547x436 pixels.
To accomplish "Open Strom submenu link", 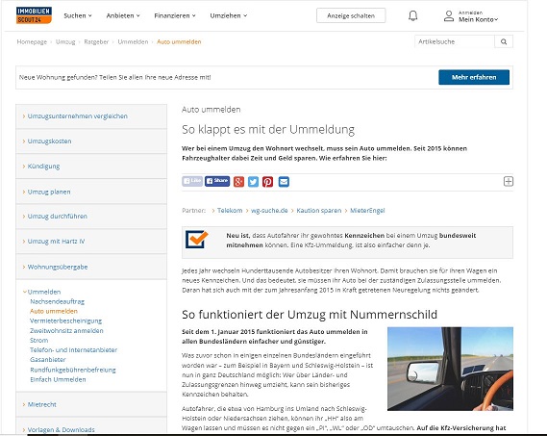I will pos(39,341).
